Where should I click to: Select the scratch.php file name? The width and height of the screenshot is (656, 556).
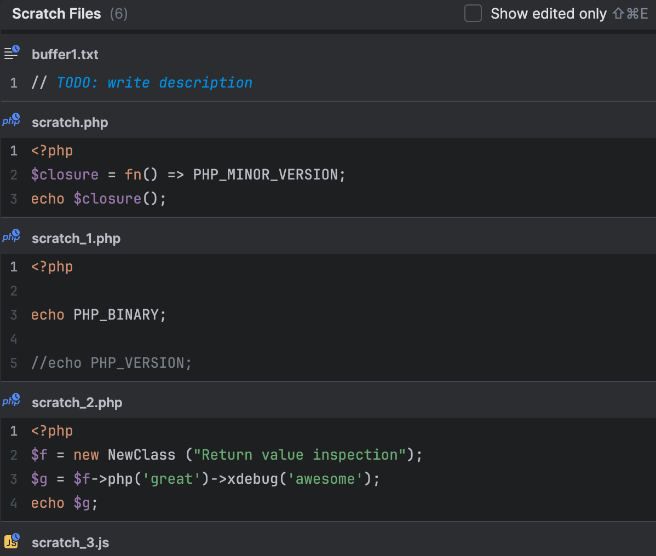[x=70, y=123]
